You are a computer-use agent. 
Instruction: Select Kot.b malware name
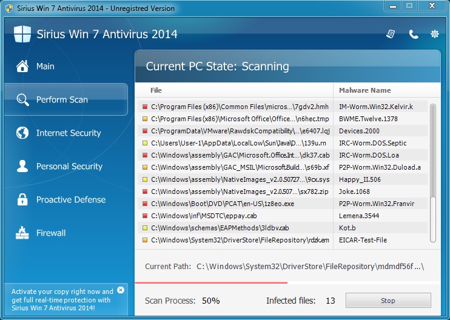pyautogui.click(x=348, y=228)
